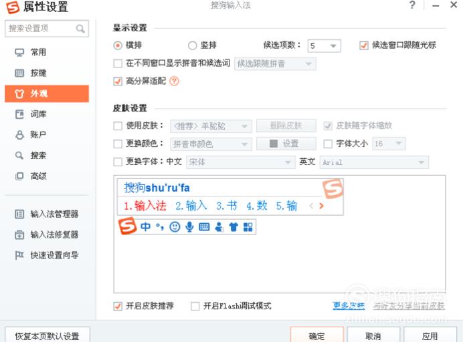Open the 词库 settings section
This screenshot has width=463, height=342.
[x=47, y=114]
